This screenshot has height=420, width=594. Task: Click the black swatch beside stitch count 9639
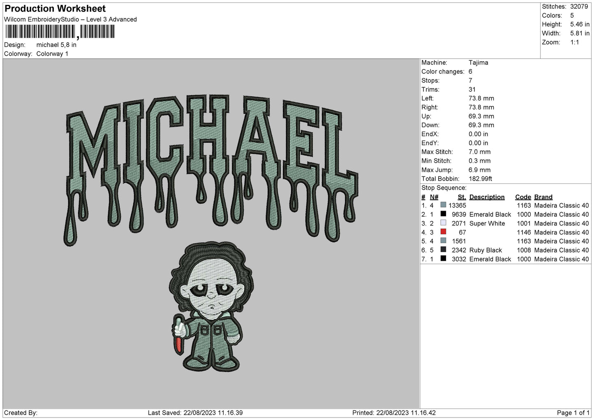pos(443,214)
